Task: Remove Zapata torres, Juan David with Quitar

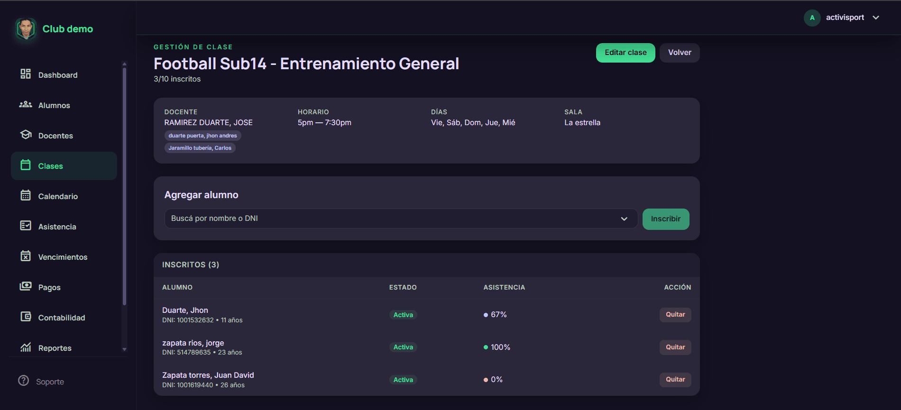Action: tap(675, 380)
